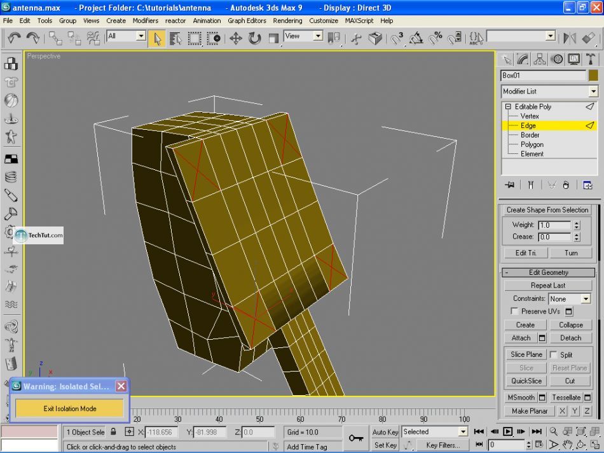Open MSmooth settings box
Image resolution: width=604 pixels, height=453 pixels.
[x=542, y=397]
